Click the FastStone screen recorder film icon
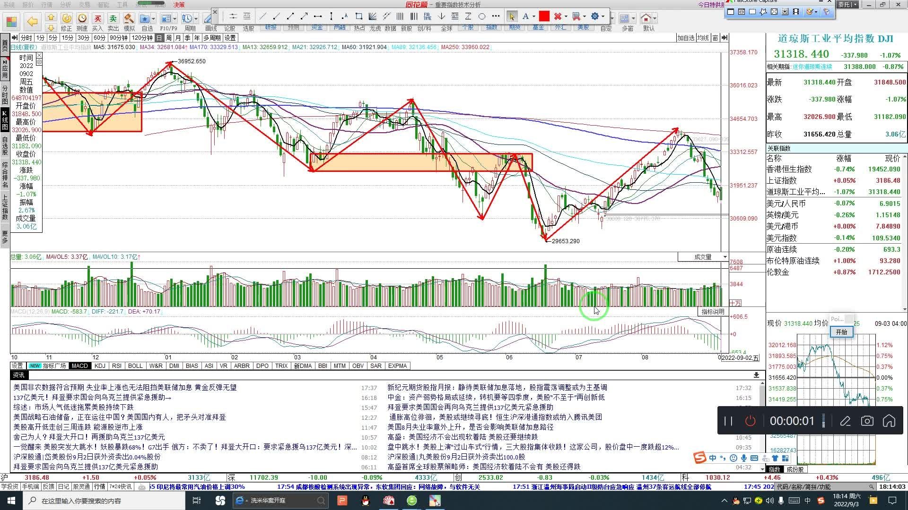Screen dimensions: 908x510 796,12
